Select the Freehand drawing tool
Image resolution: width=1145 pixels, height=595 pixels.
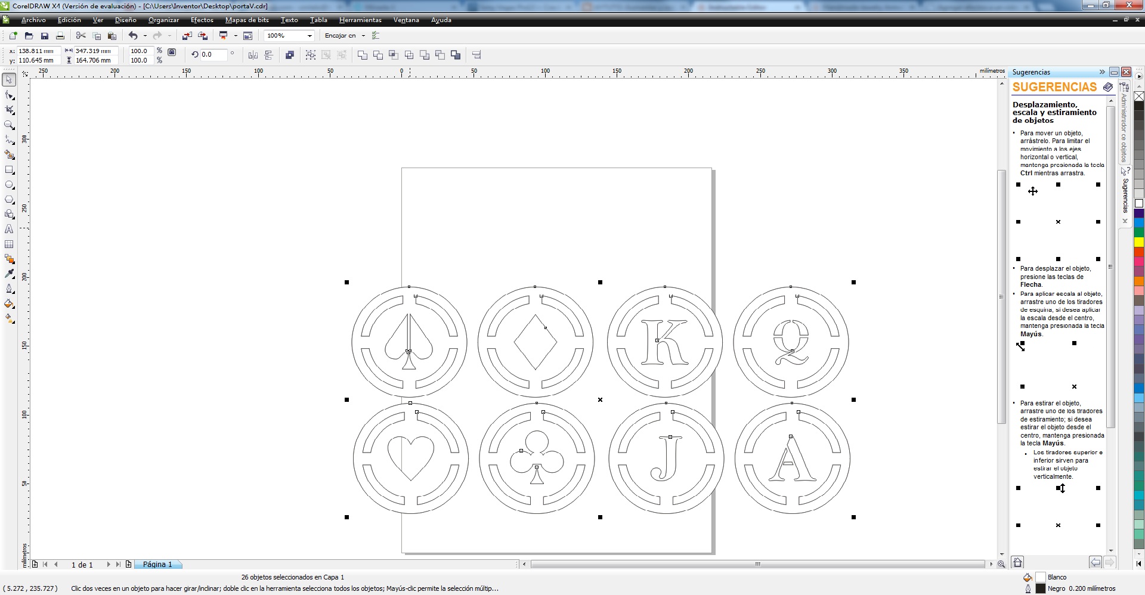click(9, 140)
